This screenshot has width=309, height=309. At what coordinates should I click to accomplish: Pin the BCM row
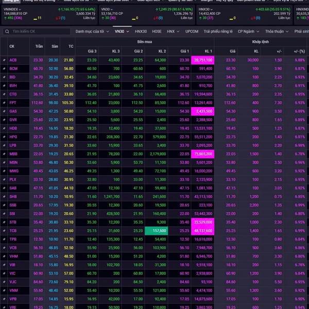pyautogui.click(x=4, y=68)
